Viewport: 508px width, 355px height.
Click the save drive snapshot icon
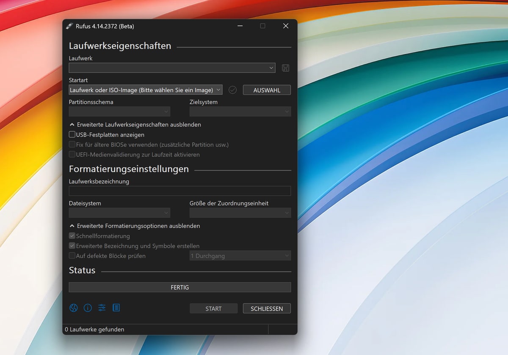285,68
